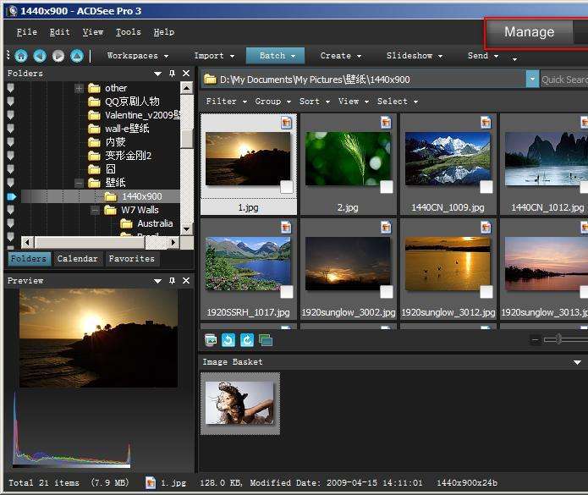The width and height of the screenshot is (588, 495).
Task: Click the file-type icon on 1440CN_1009.jpg thumbnail
Action: click(486, 122)
